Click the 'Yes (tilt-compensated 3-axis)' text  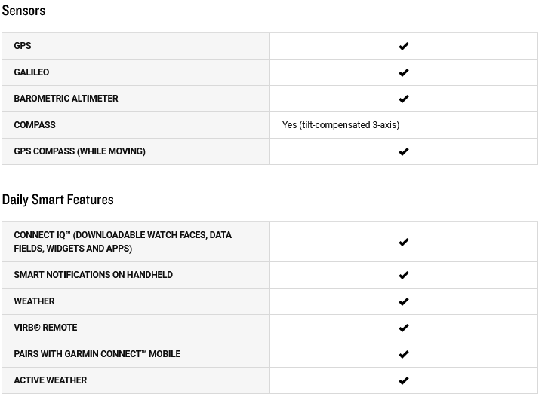340,125
